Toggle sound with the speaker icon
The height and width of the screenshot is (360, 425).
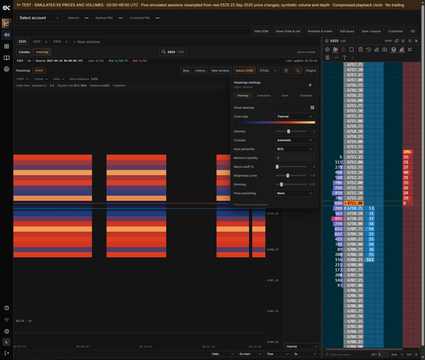tap(413, 31)
